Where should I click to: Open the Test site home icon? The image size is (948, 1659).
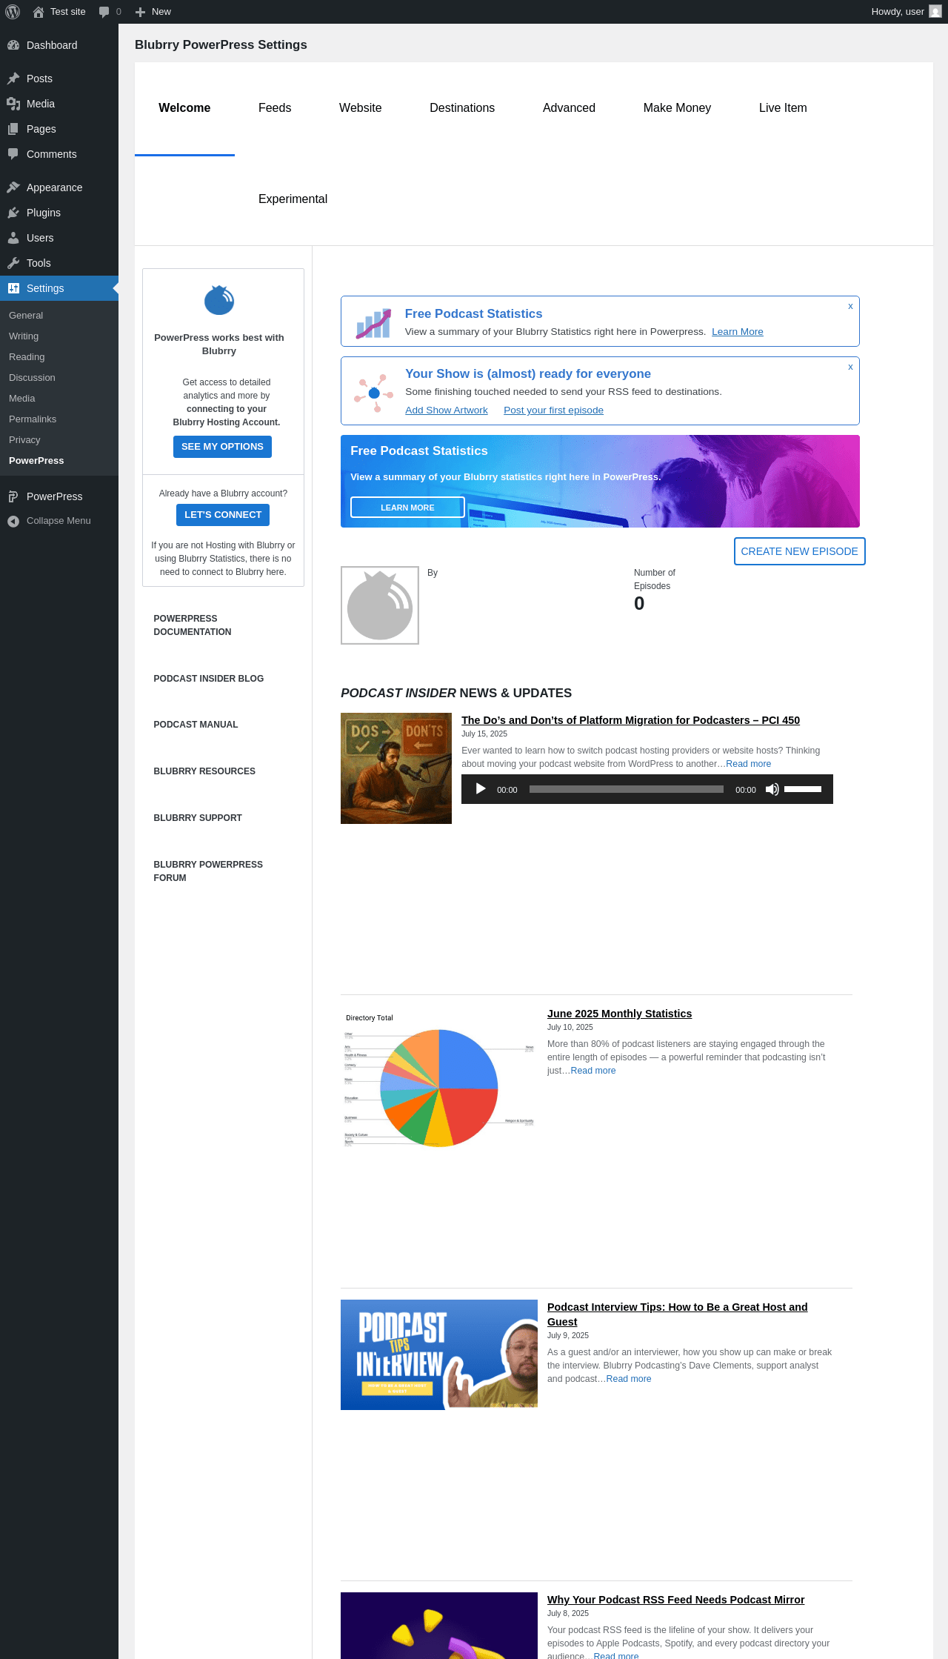tap(39, 12)
